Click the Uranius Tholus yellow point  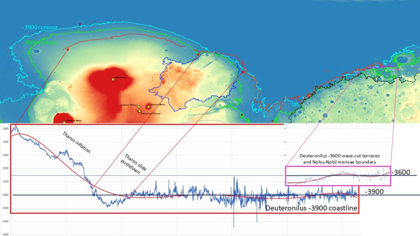pyautogui.click(x=139, y=107)
